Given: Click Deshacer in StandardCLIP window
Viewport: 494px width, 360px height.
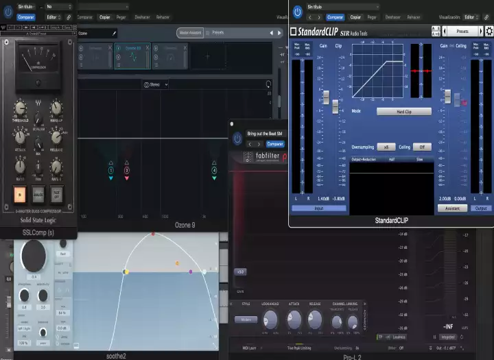Looking at the screenshot, I should pyautogui.click(x=393, y=17).
